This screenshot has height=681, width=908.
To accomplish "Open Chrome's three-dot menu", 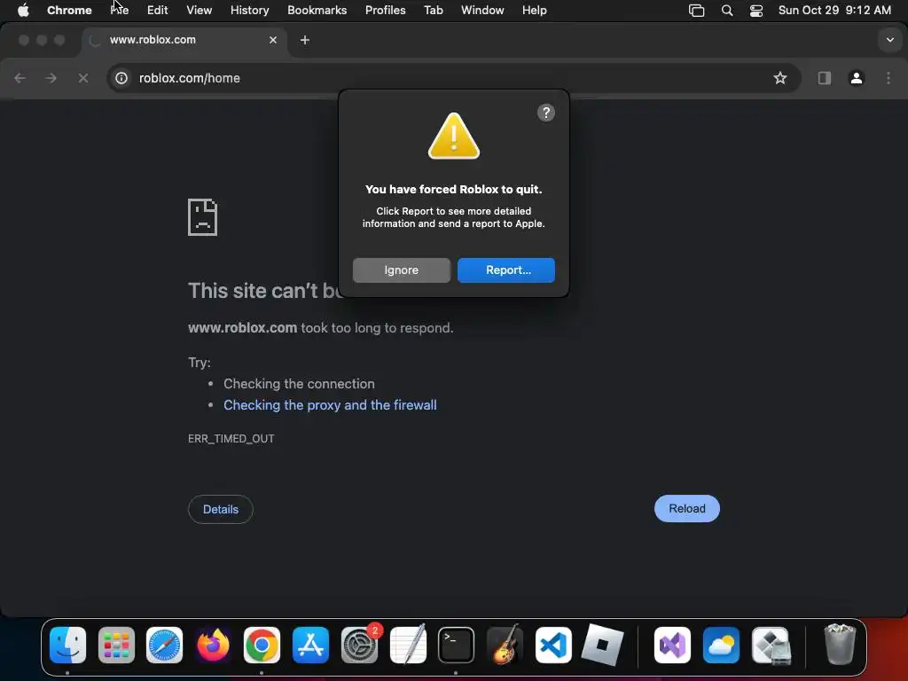I will pos(888,78).
